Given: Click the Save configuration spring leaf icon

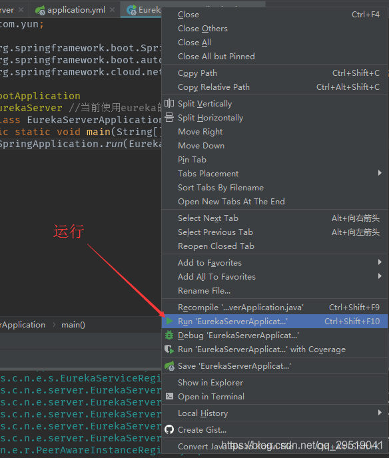Looking at the screenshot, I should point(169,366).
